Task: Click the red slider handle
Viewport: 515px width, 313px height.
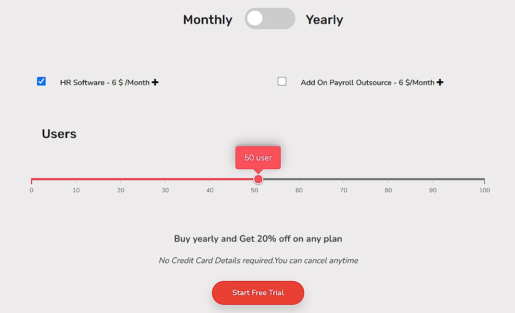Action: [x=258, y=179]
